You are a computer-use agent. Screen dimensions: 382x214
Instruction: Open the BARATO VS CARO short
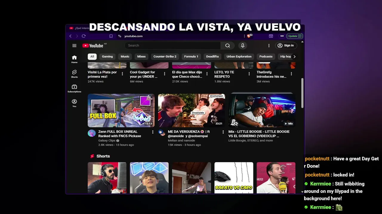tap(234, 178)
